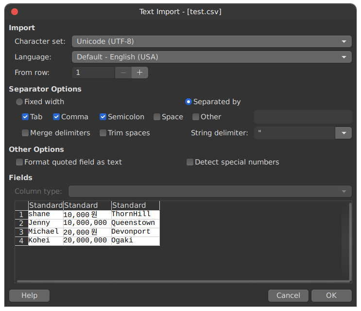Click row number 3 in preview

pyautogui.click(x=21, y=232)
